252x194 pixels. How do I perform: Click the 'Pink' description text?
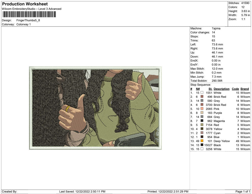(x=216, y=109)
